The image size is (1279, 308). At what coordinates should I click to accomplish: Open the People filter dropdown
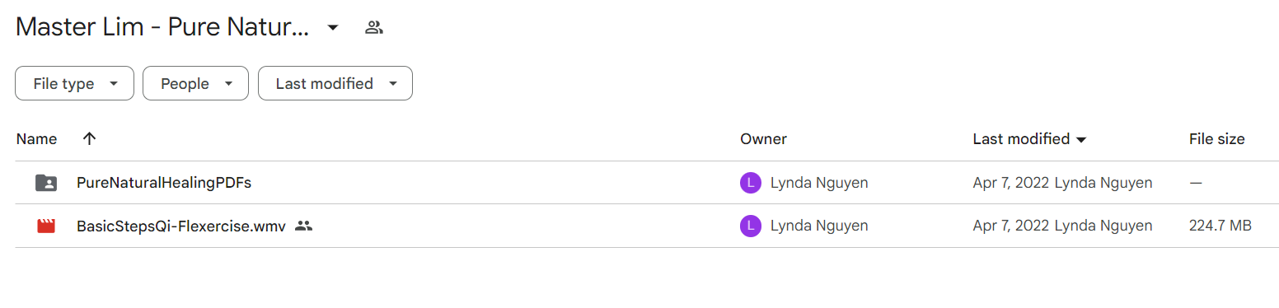point(195,83)
